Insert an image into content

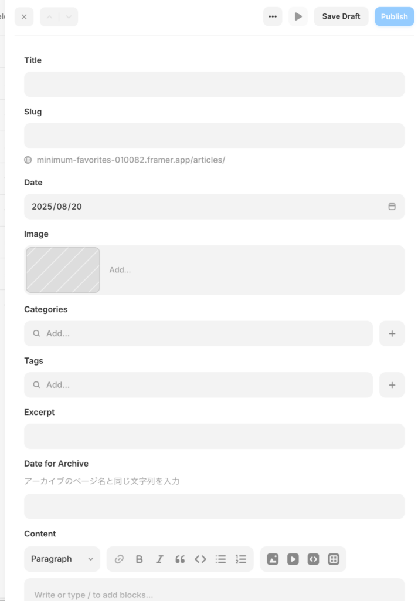coord(273,559)
